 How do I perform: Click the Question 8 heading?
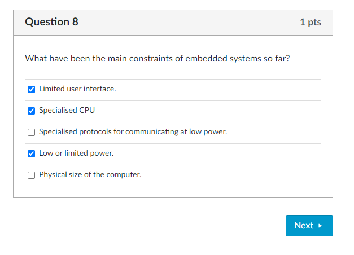coord(52,22)
